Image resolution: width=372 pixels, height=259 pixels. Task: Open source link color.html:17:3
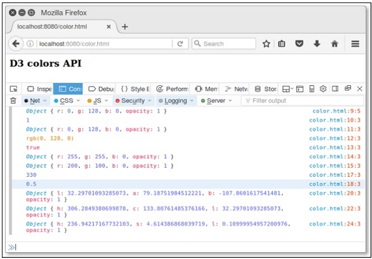[x=335, y=175]
